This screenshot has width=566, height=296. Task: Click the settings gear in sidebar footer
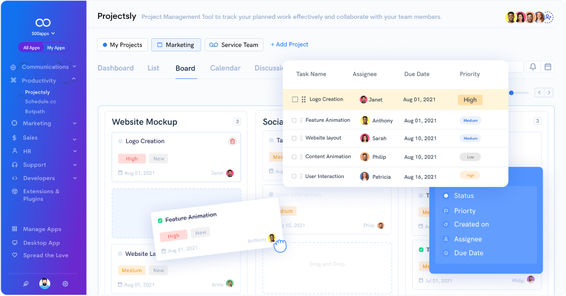coord(65,283)
